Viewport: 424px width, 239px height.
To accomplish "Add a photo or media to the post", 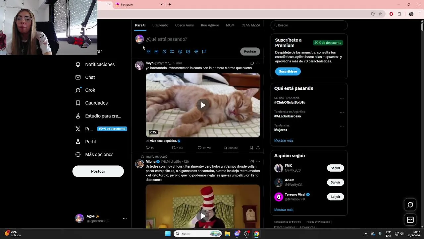I will point(148,51).
